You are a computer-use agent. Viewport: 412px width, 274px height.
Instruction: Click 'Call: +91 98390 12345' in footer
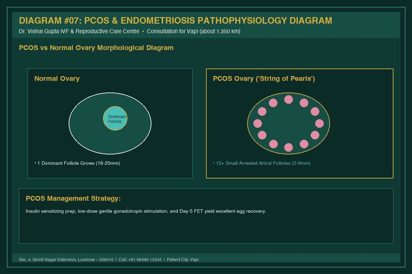coord(140,260)
